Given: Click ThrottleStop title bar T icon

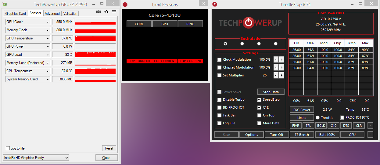Looking at the screenshot, I should (215, 5).
